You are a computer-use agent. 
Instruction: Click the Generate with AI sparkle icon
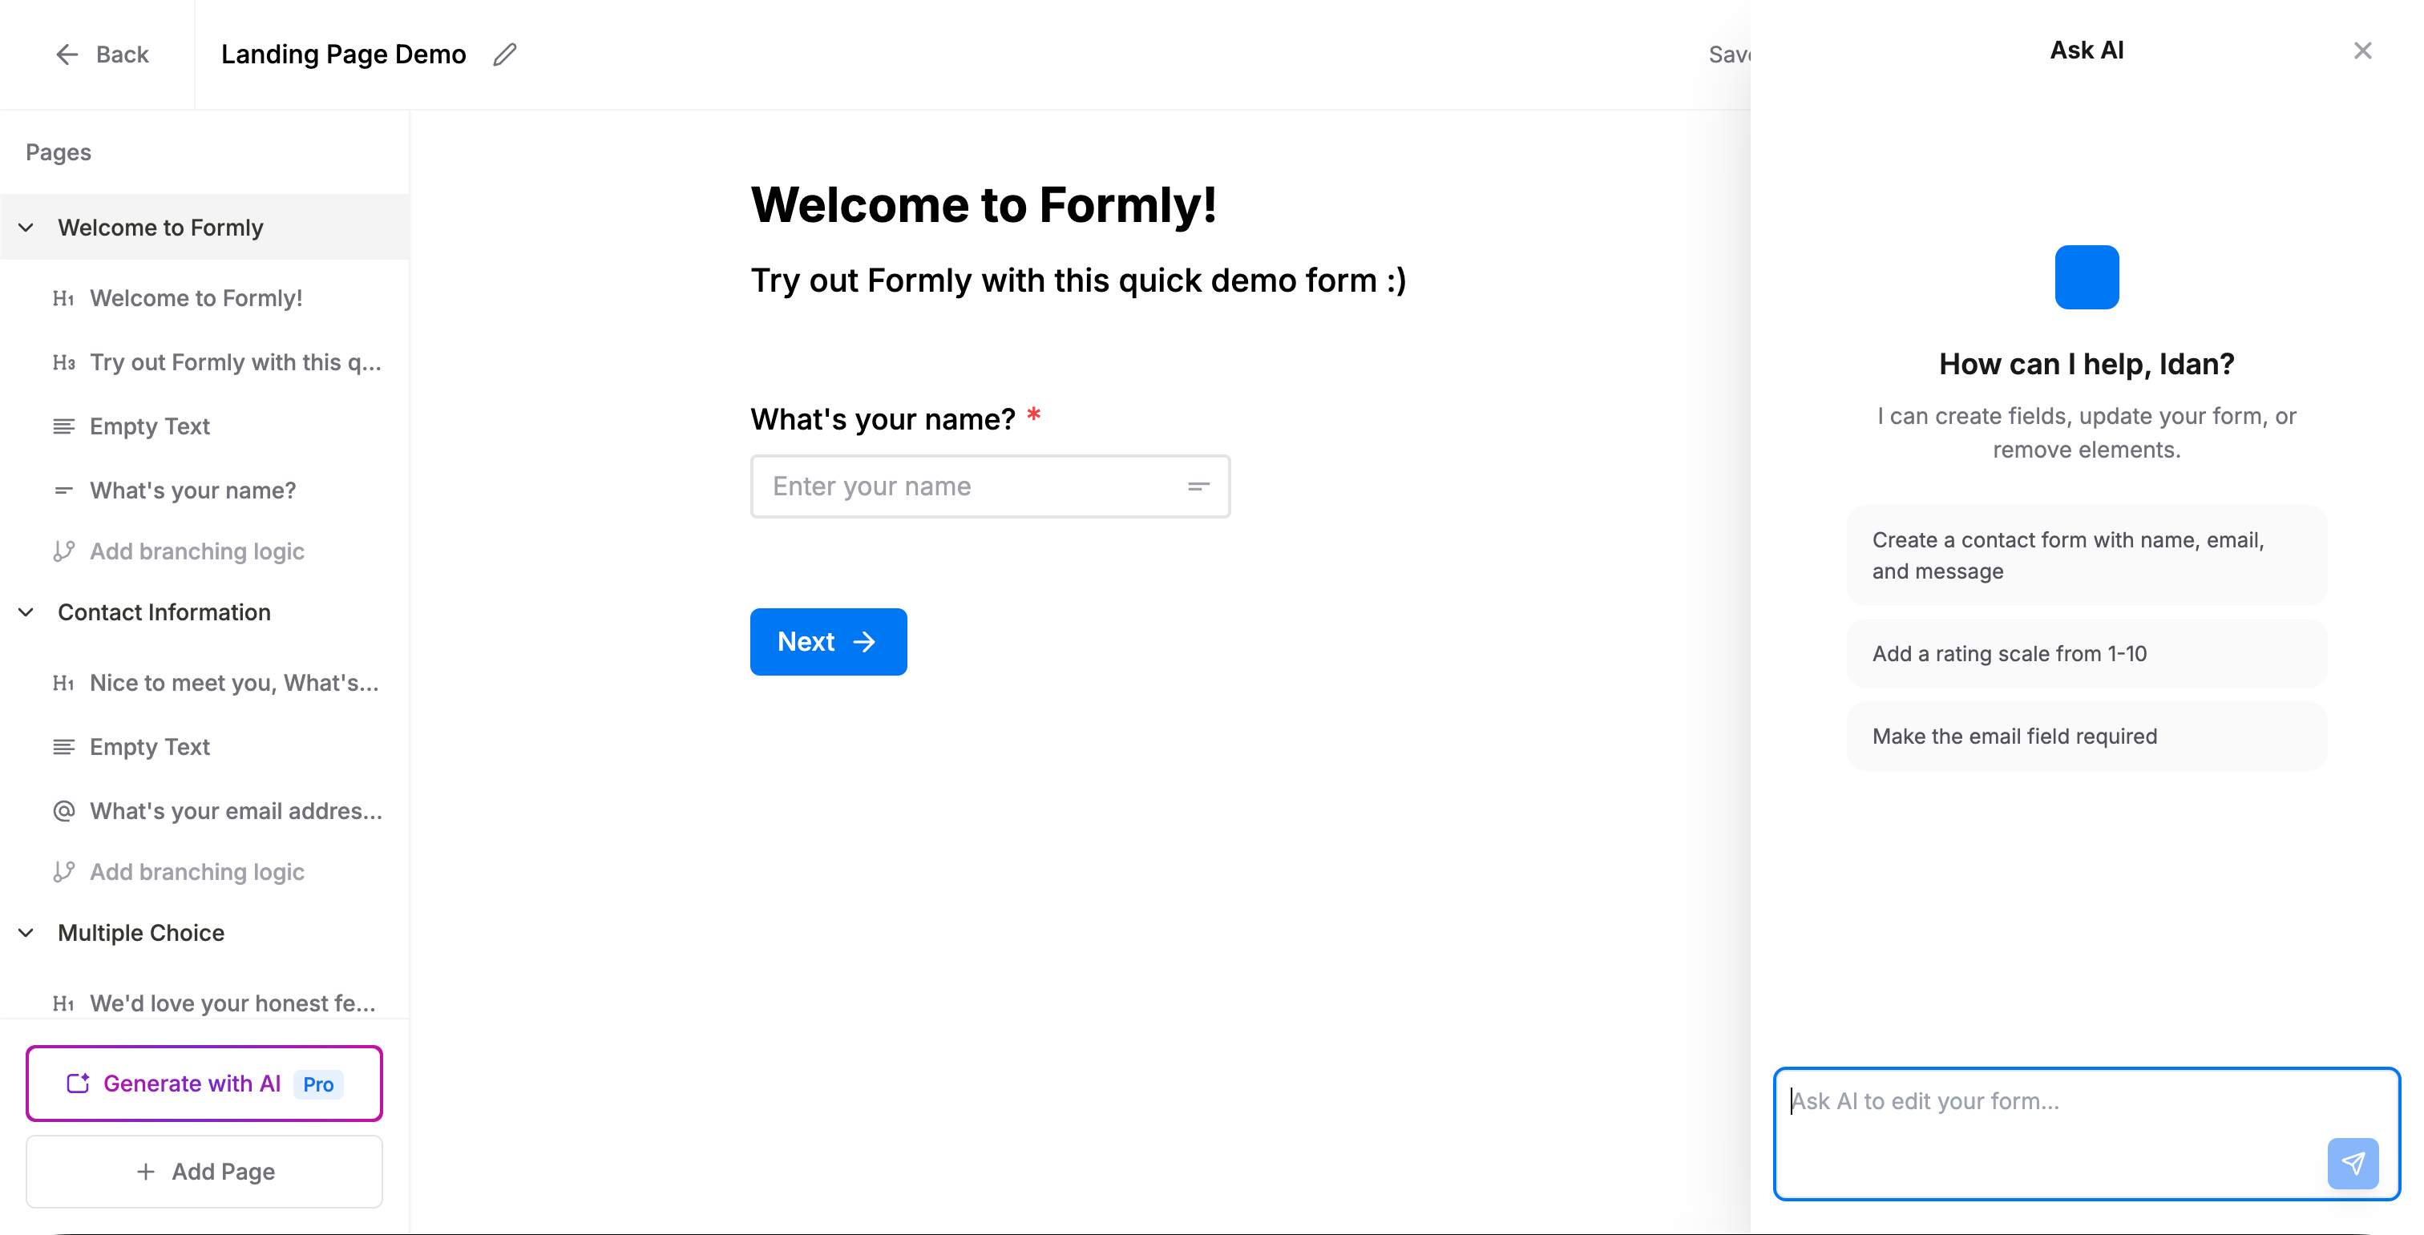(x=78, y=1084)
